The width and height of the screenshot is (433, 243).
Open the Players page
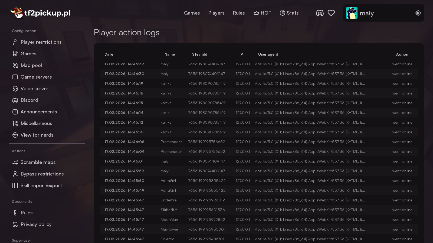click(216, 13)
